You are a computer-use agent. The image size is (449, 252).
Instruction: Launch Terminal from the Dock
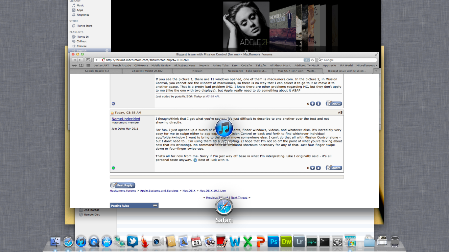pyautogui.click(x=325, y=242)
